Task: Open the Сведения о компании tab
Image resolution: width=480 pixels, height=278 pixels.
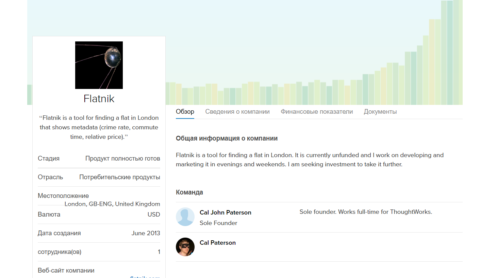Action: tap(237, 112)
